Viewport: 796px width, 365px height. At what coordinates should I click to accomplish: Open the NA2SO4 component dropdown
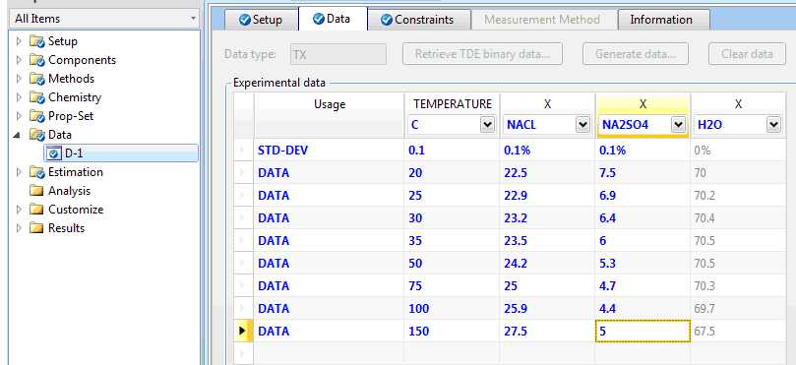(x=678, y=125)
